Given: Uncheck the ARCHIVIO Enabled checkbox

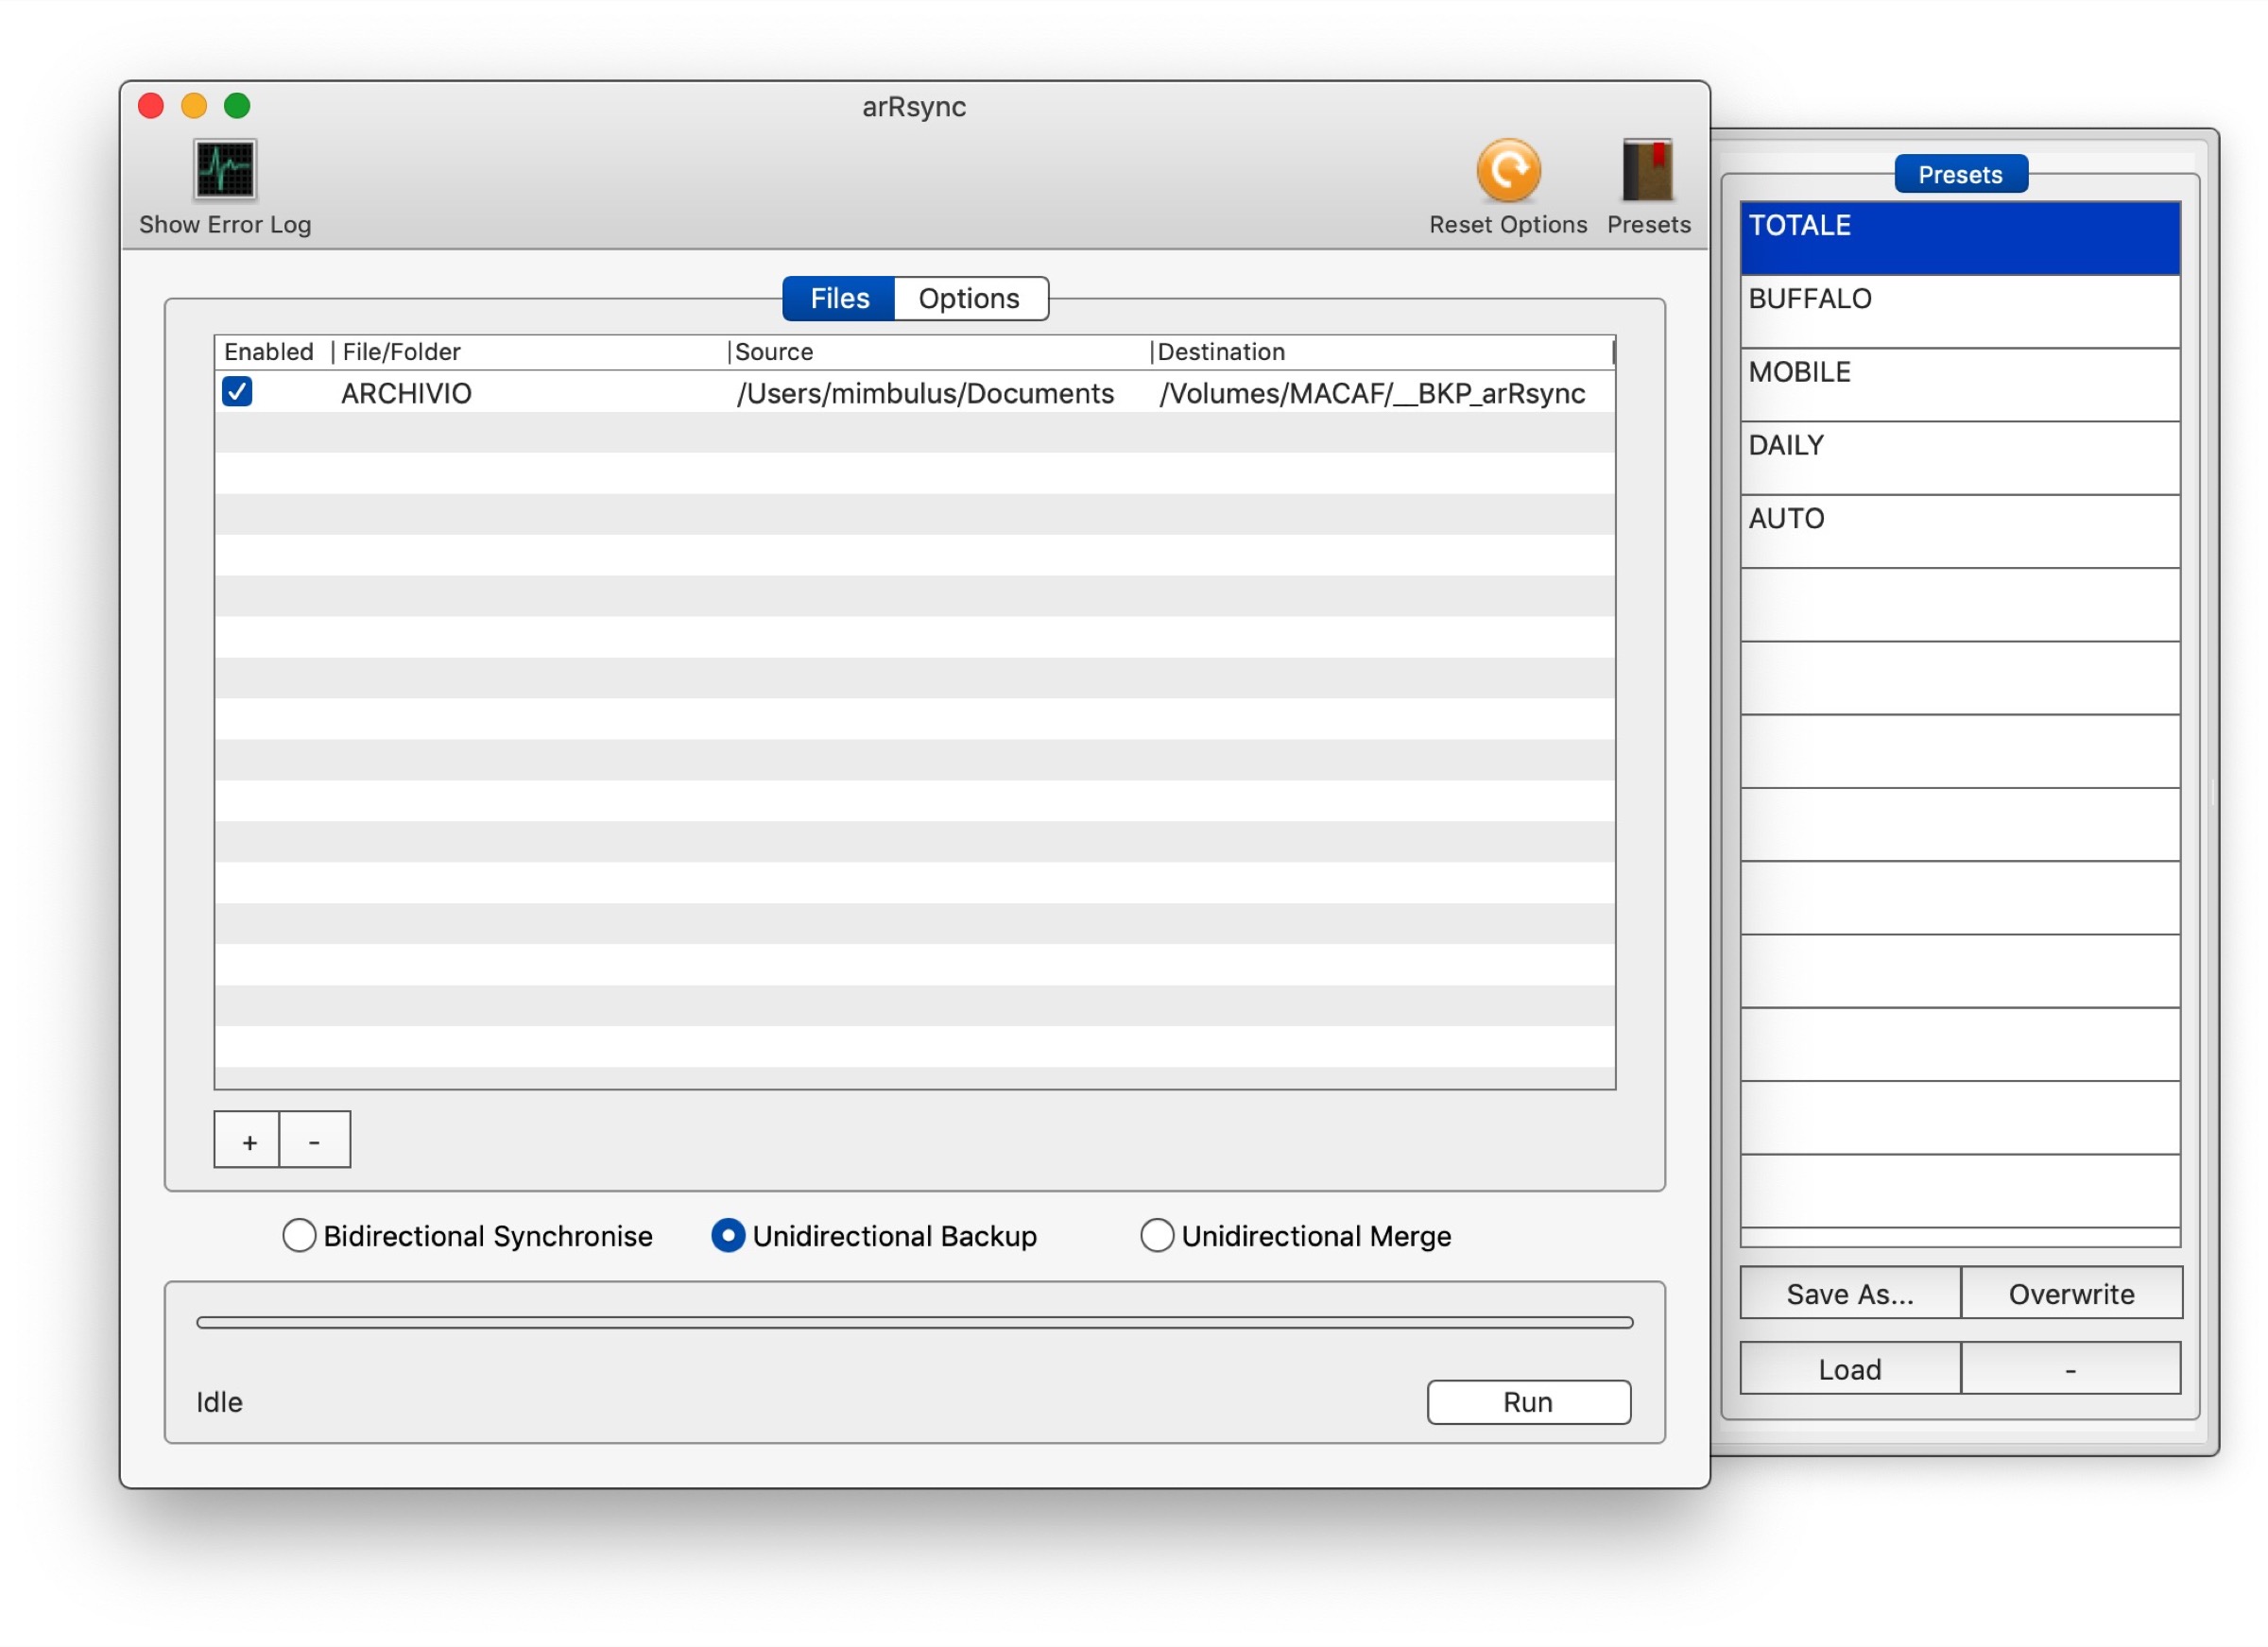Looking at the screenshot, I should [237, 392].
